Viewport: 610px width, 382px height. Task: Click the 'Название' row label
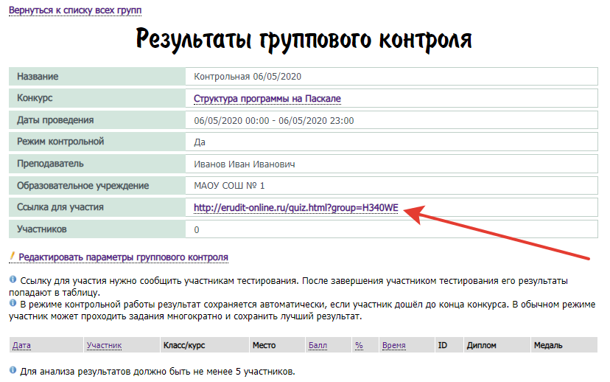point(38,77)
